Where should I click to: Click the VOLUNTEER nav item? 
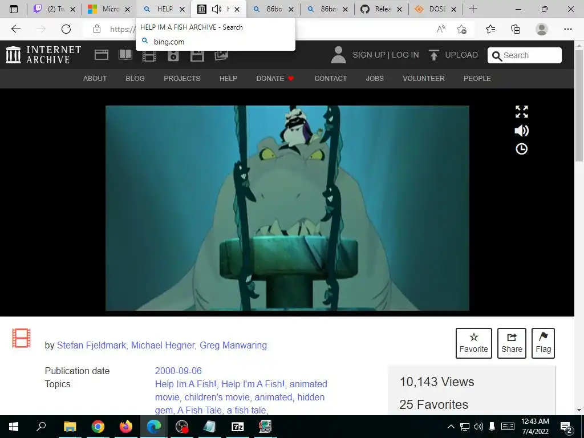coord(424,79)
